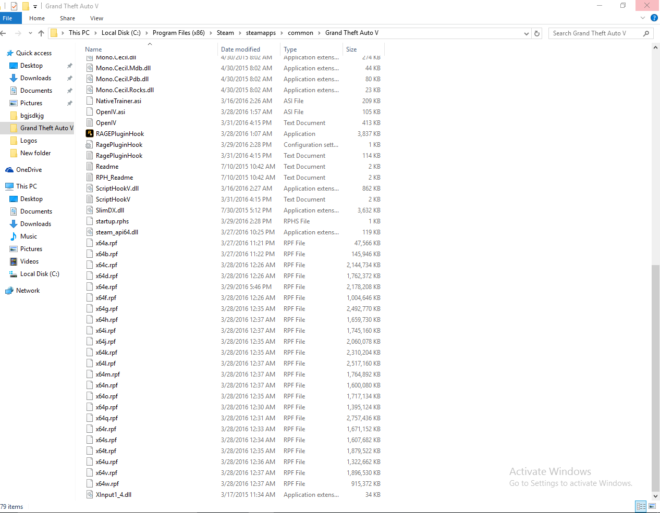The width and height of the screenshot is (660, 513).
Task: Click the search magnifier icon
Action: click(646, 33)
